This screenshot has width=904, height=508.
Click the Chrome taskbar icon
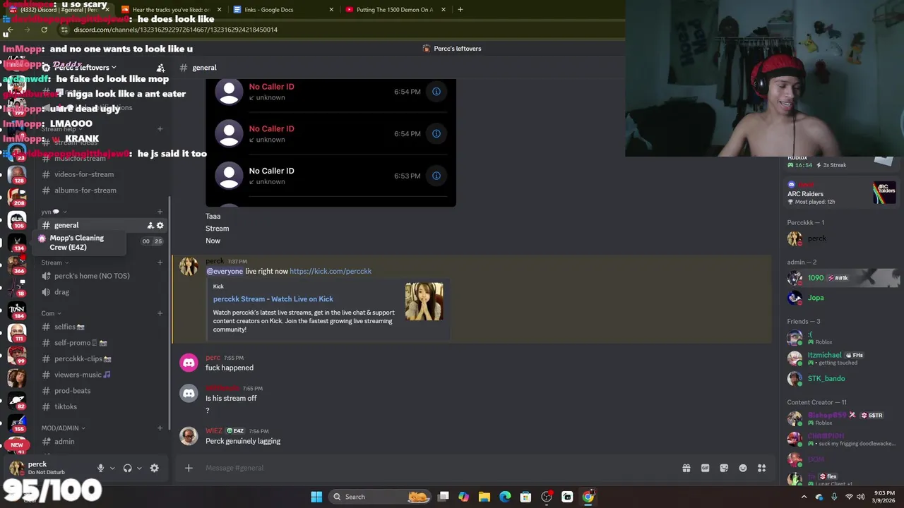588,497
